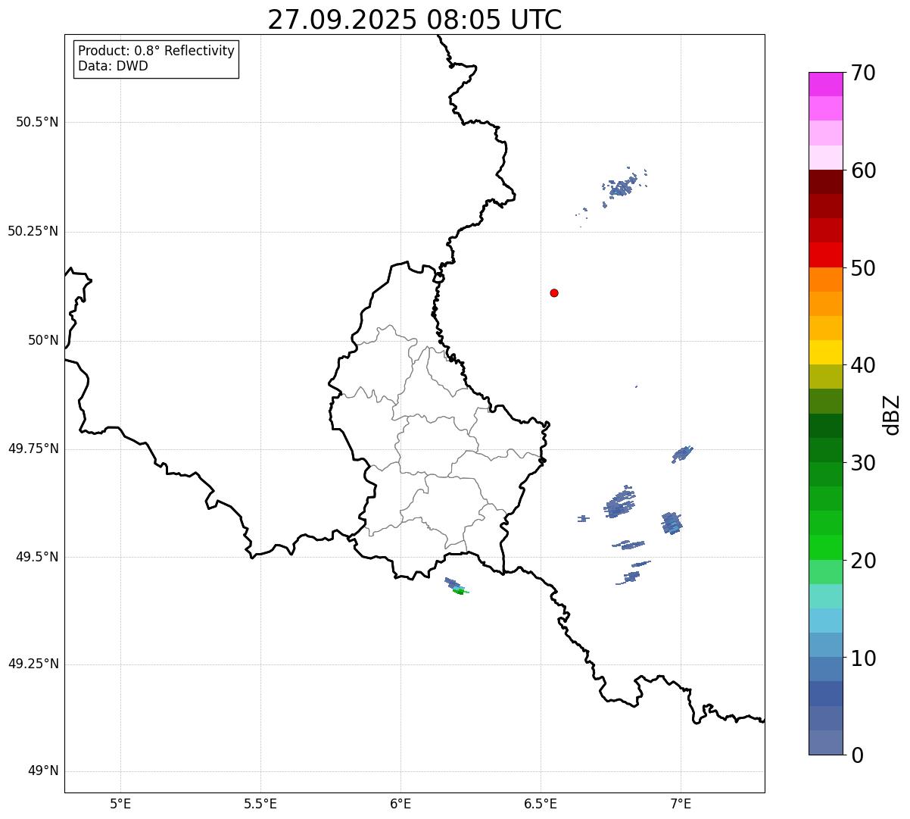Select the magenta swatch at top of colorbar

pyautogui.click(x=826, y=84)
